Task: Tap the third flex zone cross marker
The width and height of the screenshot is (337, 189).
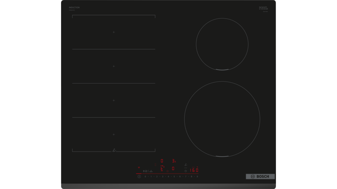Action: click(x=114, y=100)
